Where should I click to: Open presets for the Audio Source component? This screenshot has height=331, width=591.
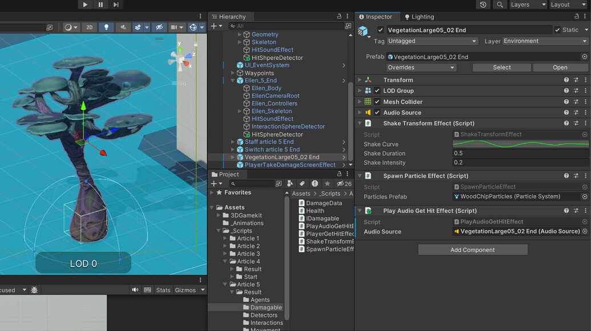coord(576,112)
